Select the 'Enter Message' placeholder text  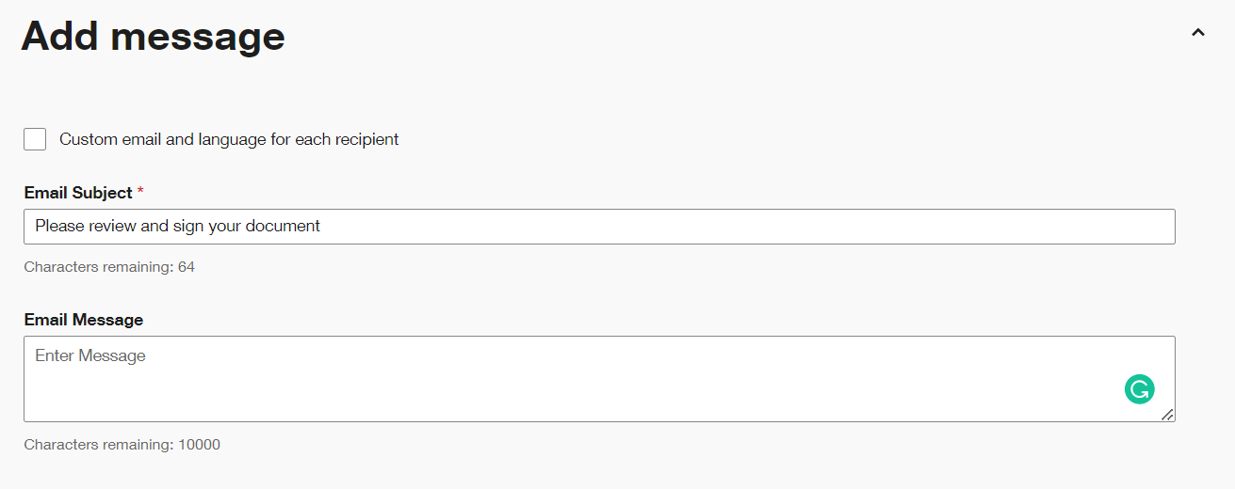click(90, 356)
